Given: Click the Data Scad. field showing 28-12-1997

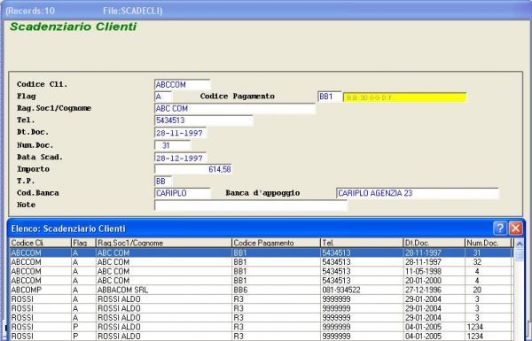Looking at the screenshot, I should pyautogui.click(x=180, y=158).
